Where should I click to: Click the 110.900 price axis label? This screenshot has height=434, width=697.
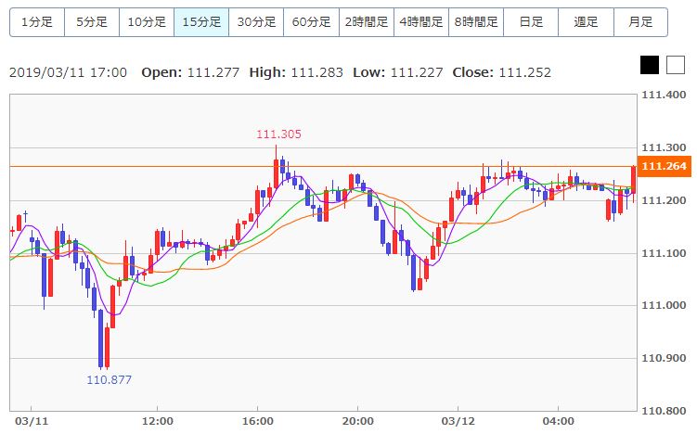pos(664,358)
